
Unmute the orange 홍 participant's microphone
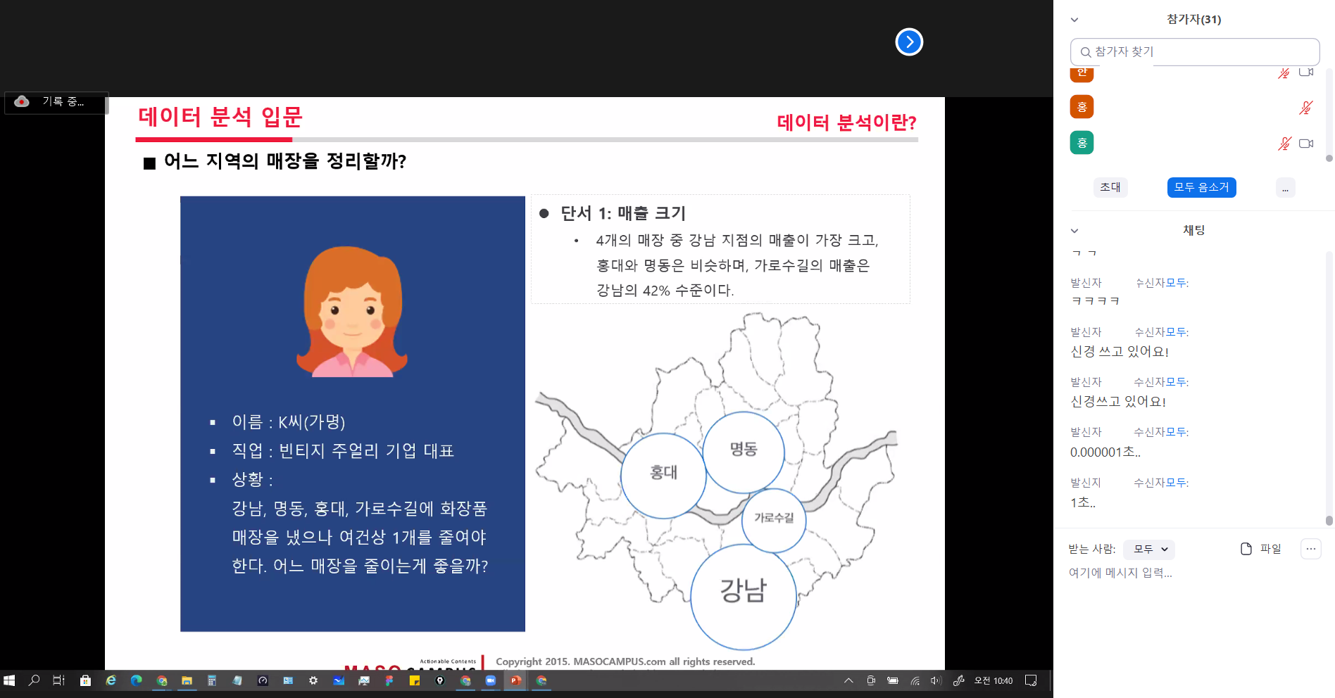1305,108
